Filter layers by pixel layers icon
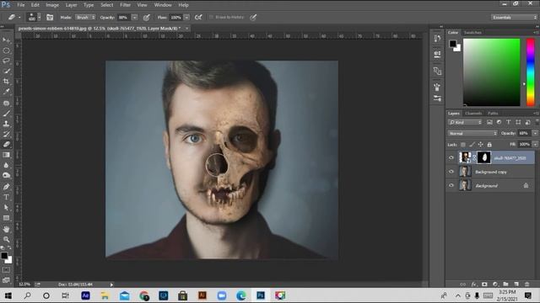540x303 pixels. 489,122
